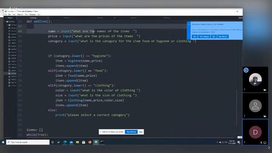Open the Packages menu in Atom
The image size is (272, 153).
click(x=32, y=14)
